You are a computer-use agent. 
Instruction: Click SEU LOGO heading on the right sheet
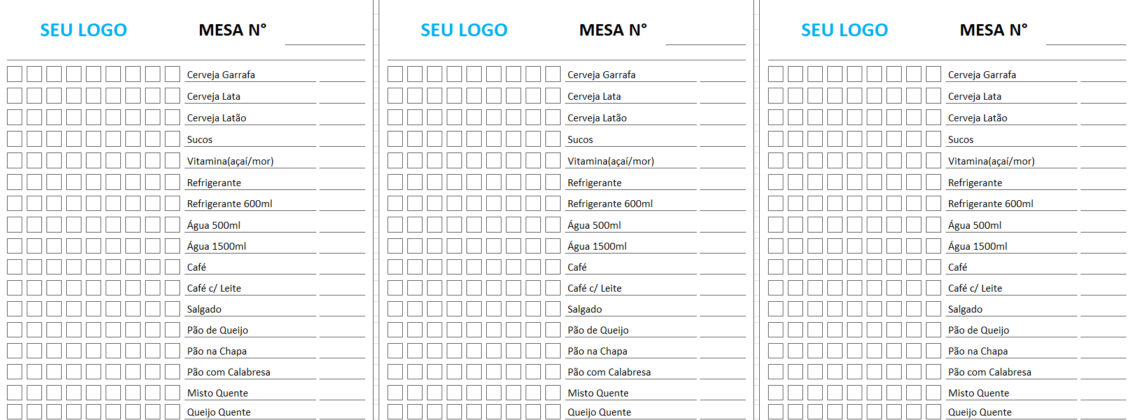[844, 30]
